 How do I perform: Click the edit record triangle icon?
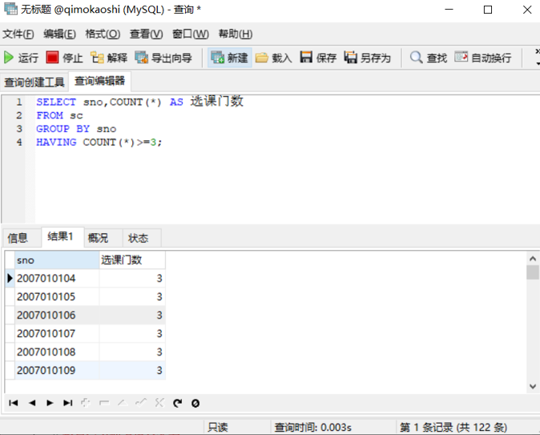123,403
